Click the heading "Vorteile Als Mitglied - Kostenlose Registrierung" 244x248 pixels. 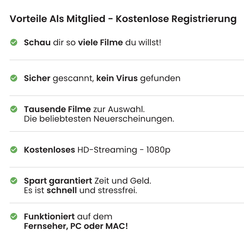[x=123, y=19]
